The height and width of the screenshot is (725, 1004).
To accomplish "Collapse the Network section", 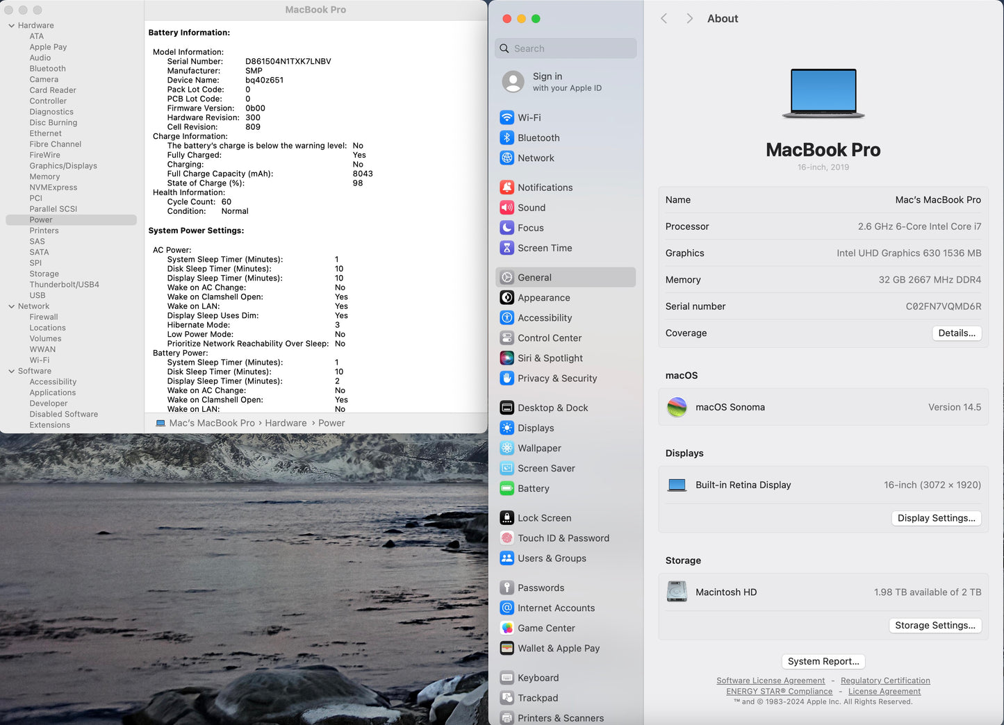I will coord(10,306).
